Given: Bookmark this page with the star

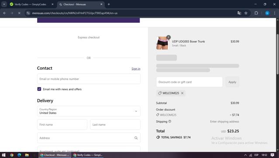Looking at the screenshot, I should [246, 13].
